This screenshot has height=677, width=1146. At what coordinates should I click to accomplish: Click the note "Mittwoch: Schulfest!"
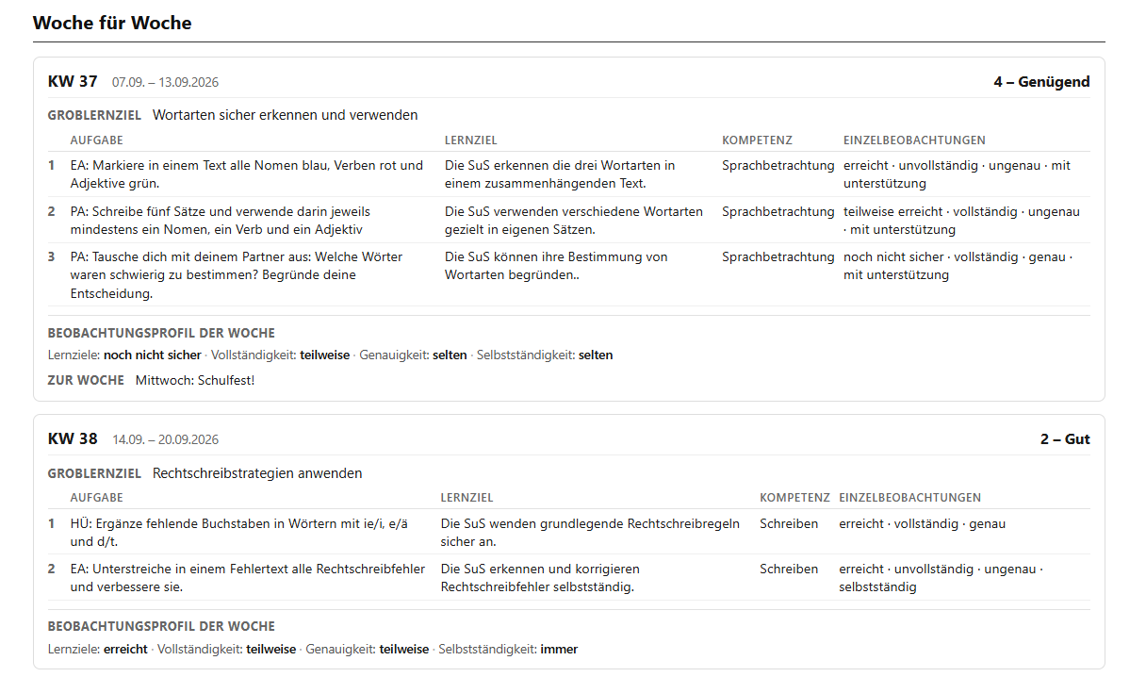[195, 380]
